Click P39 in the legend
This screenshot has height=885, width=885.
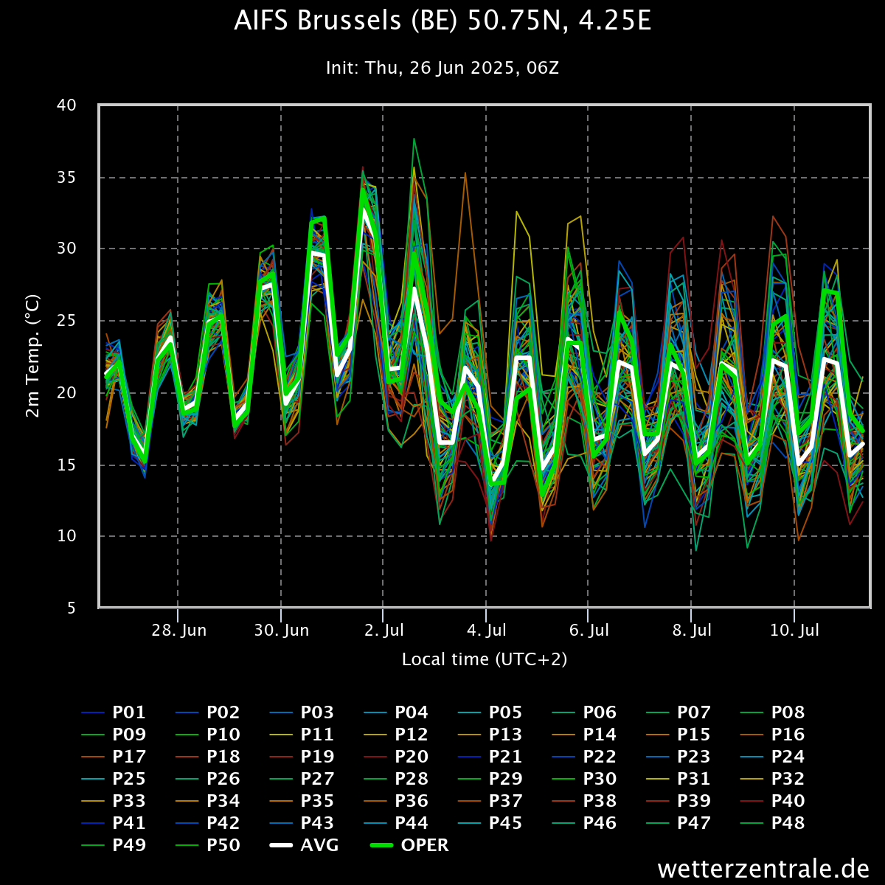(x=678, y=801)
